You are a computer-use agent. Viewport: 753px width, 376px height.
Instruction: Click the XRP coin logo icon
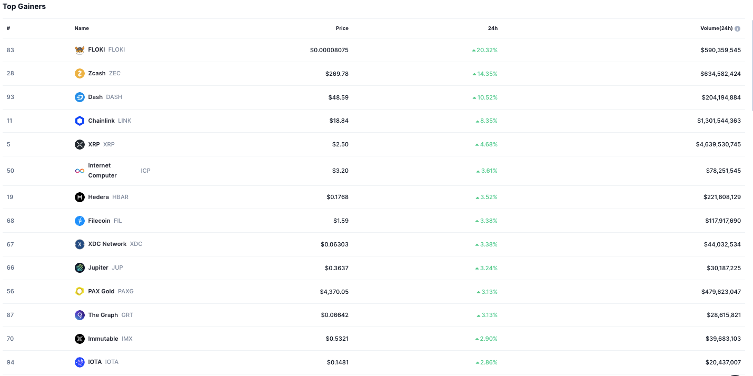[x=80, y=144]
